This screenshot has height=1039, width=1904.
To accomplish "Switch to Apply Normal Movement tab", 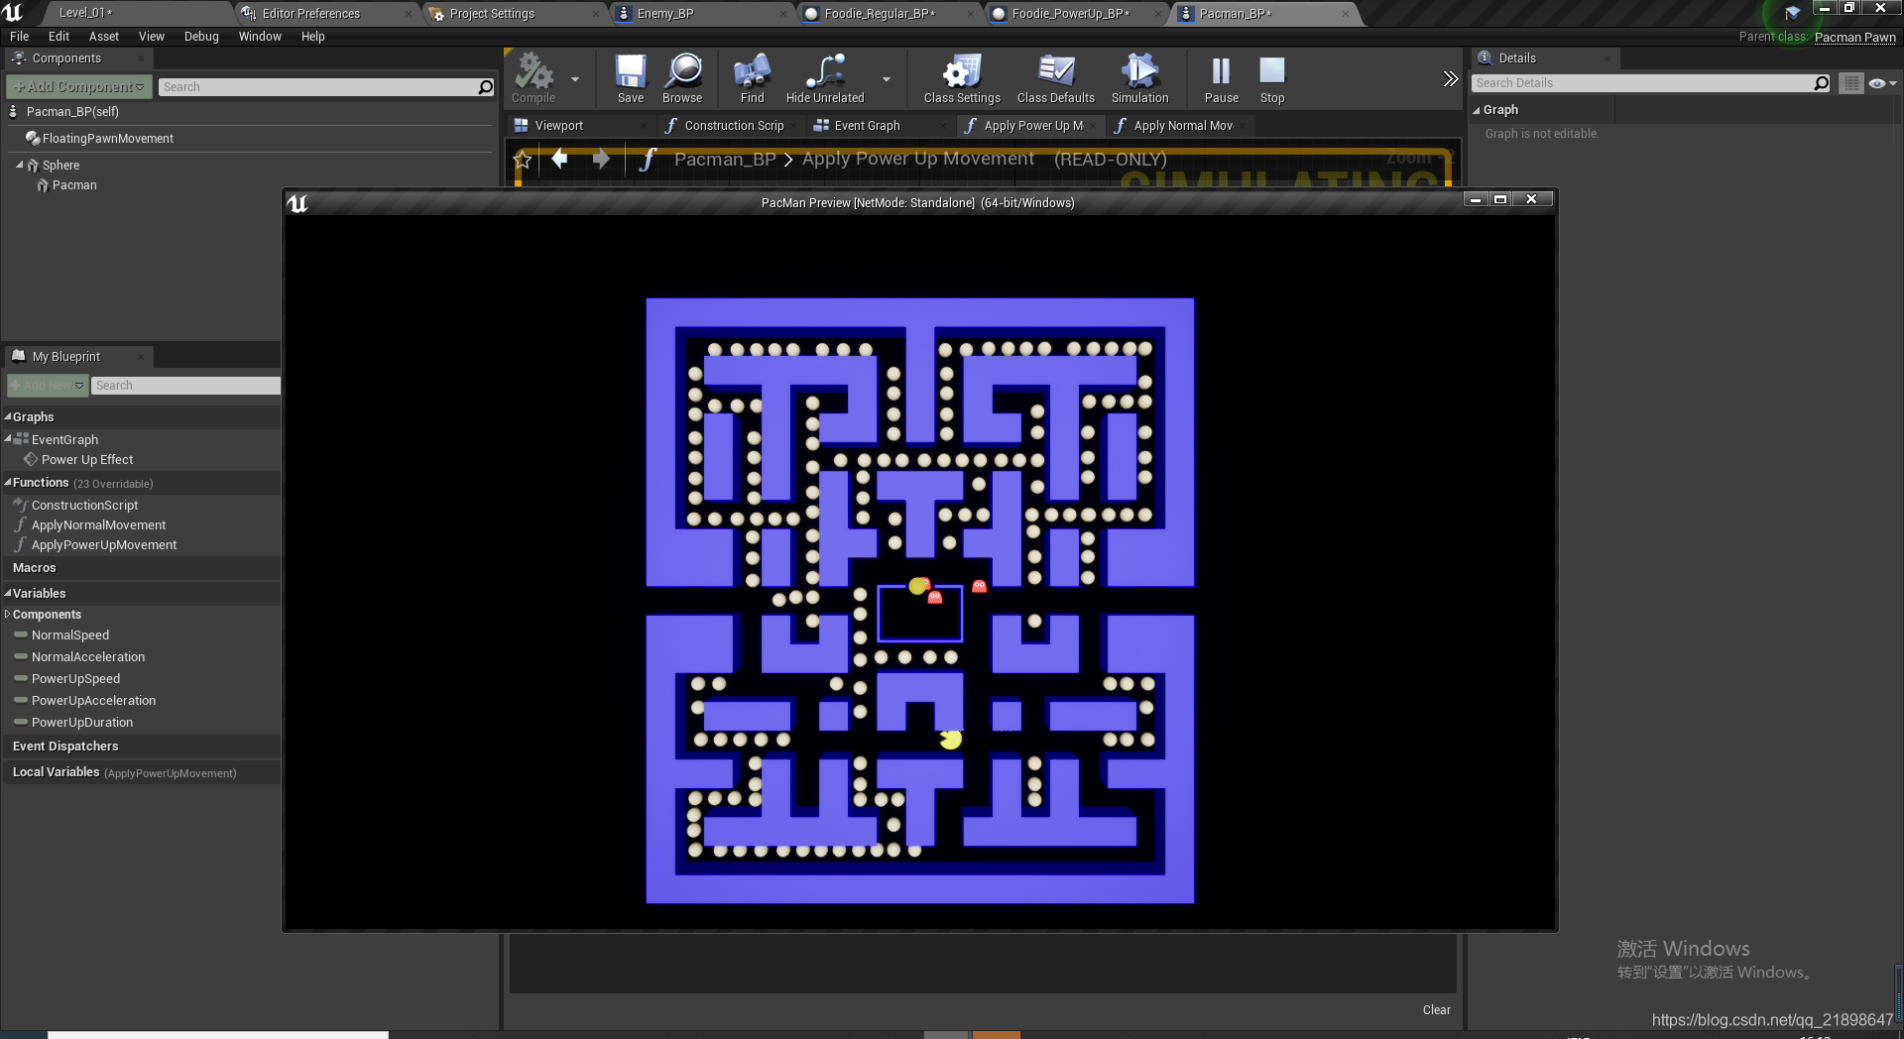I will click(x=1182, y=126).
